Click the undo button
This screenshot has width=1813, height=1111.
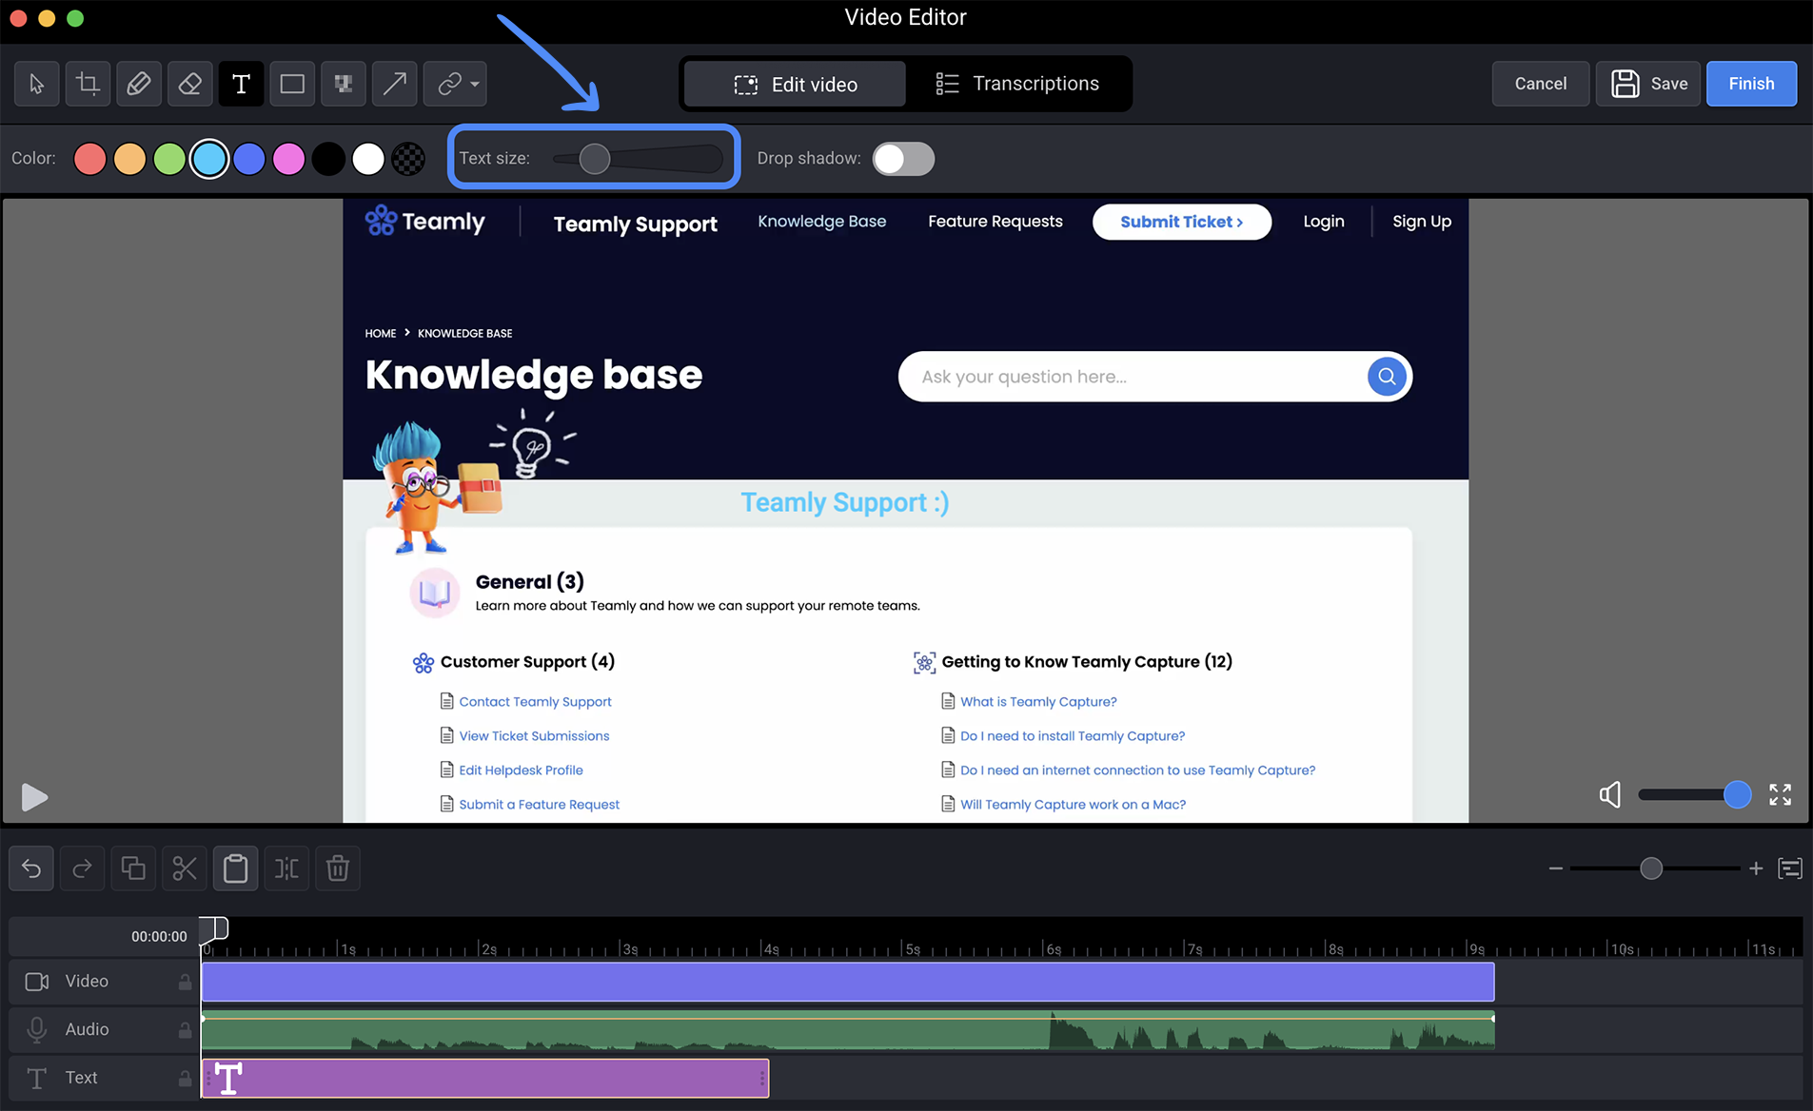coord(31,868)
